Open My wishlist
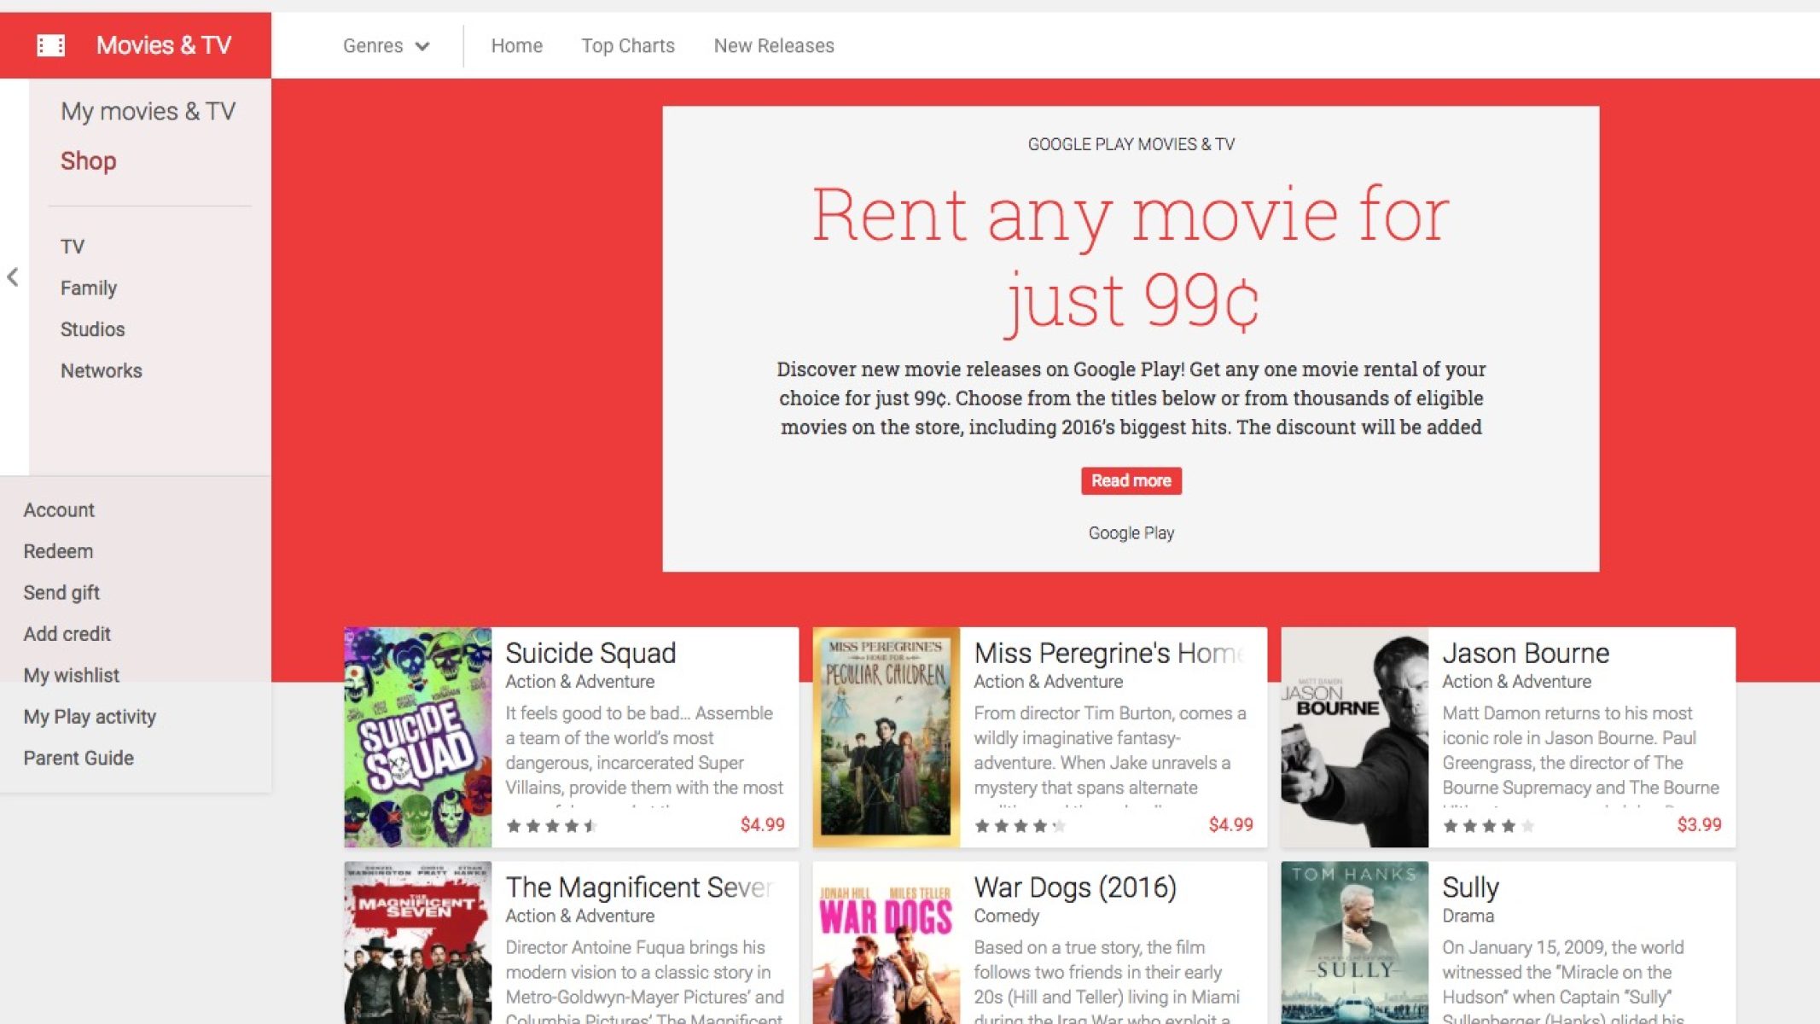This screenshot has height=1024, width=1820. pyautogui.click(x=71, y=675)
